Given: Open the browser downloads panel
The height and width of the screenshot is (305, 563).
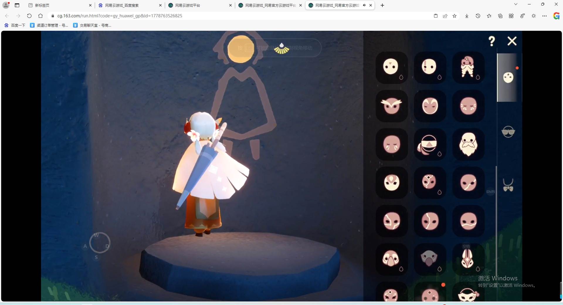Looking at the screenshot, I should tap(467, 16).
